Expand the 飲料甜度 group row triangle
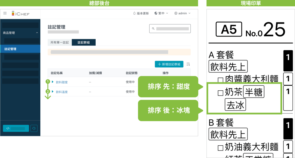295x158 pixels. tap(53, 82)
